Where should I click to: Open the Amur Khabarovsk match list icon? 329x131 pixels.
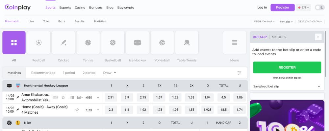tap(72, 97)
